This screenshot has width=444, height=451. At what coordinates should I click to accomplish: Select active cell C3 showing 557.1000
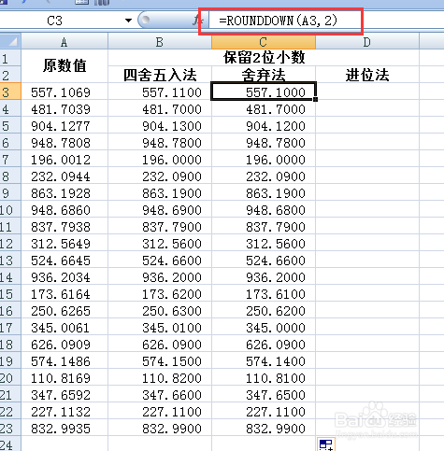point(264,92)
